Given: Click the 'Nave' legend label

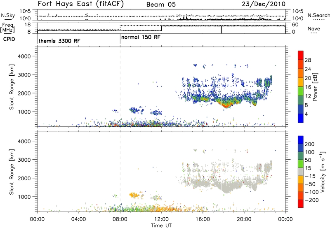Looking at the screenshot, I should [313, 29].
